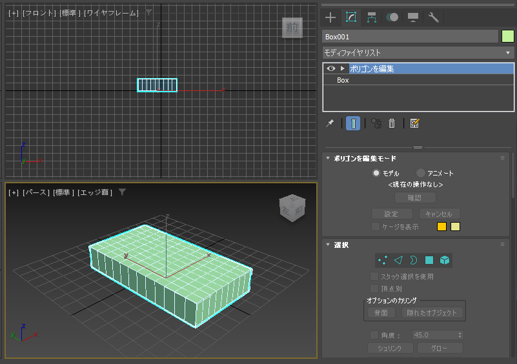Open the [フロント] view label menu
Viewport: 517px width, 364px height.
[39, 13]
